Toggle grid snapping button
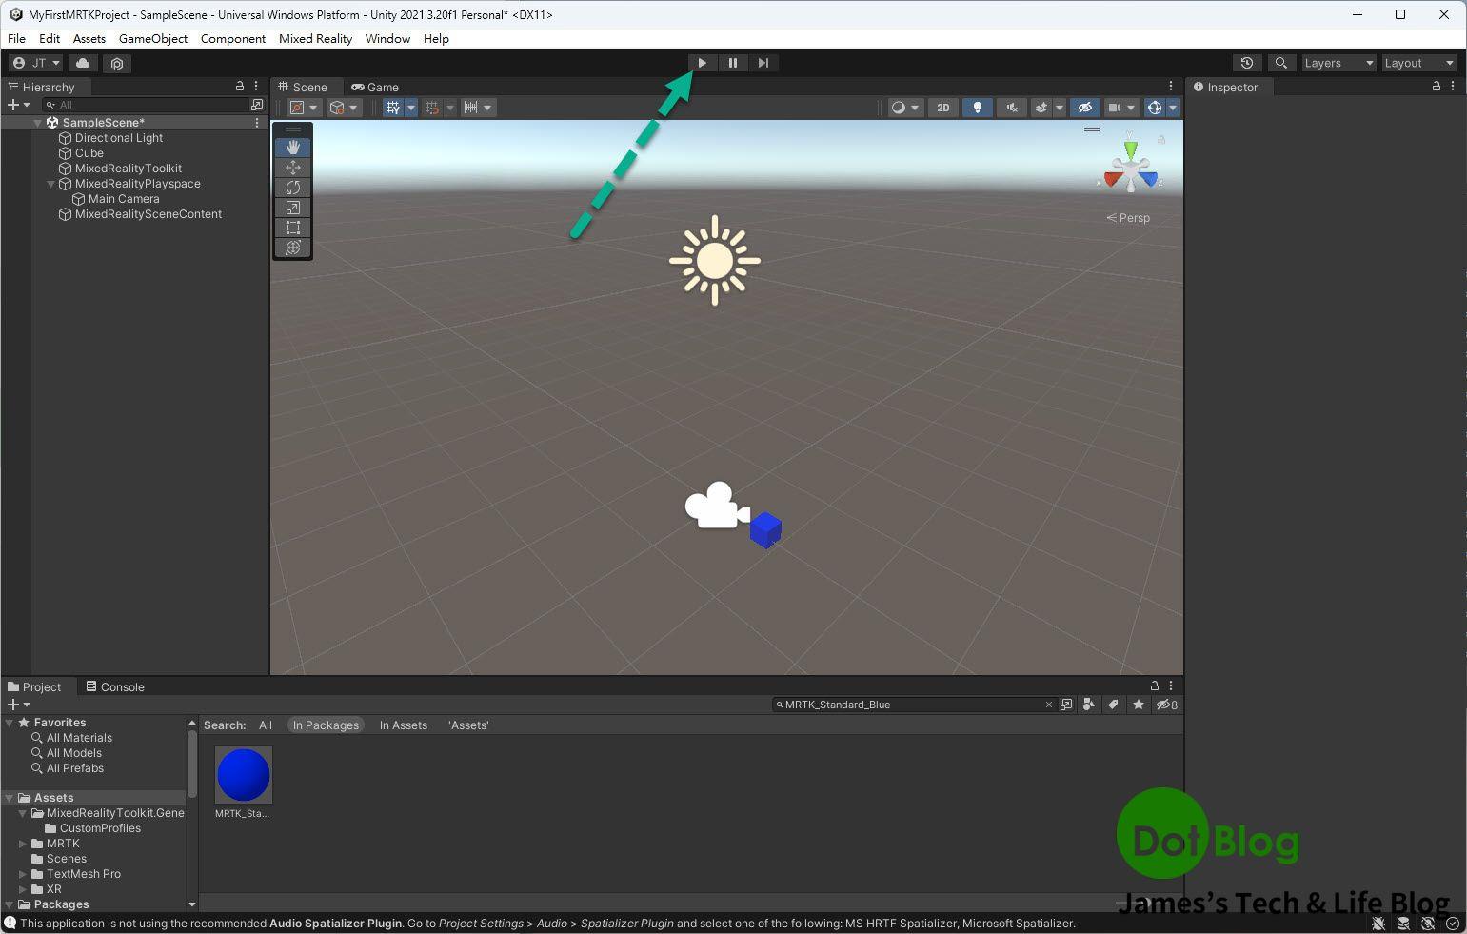Screen dimensions: 1467x934 coord(432,108)
